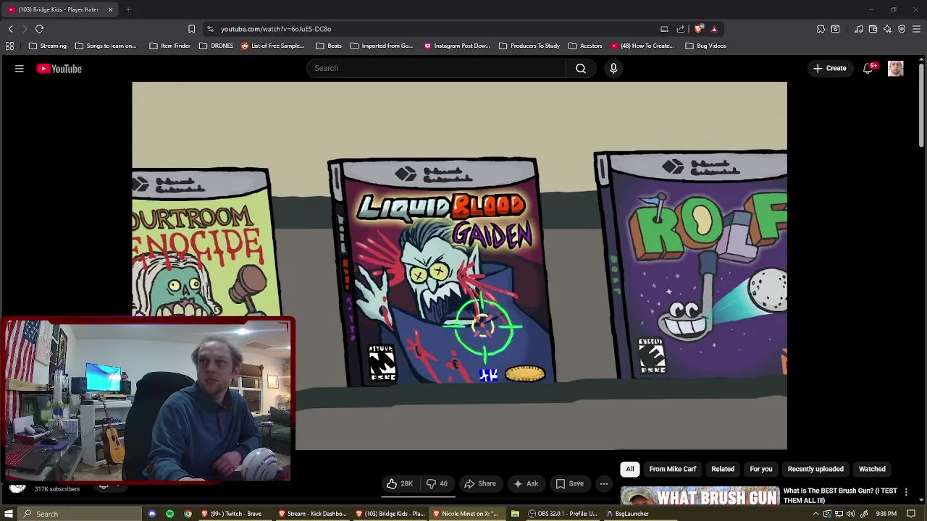Like the video (28K thumbs up)
This screenshot has height=521, width=927.
[400, 483]
